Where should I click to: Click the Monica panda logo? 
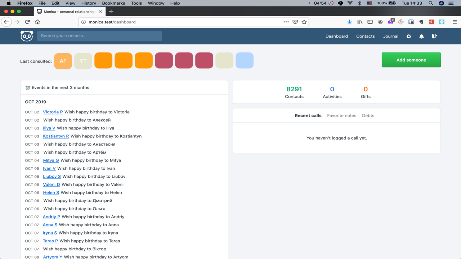click(x=27, y=36)
